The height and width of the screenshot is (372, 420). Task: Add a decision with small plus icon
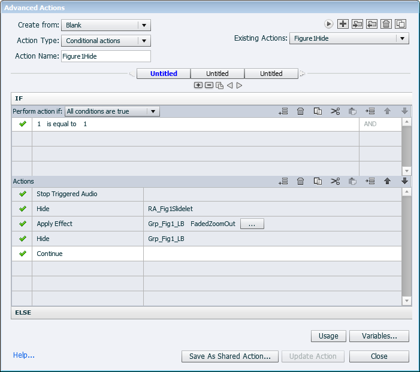point(198,86)
